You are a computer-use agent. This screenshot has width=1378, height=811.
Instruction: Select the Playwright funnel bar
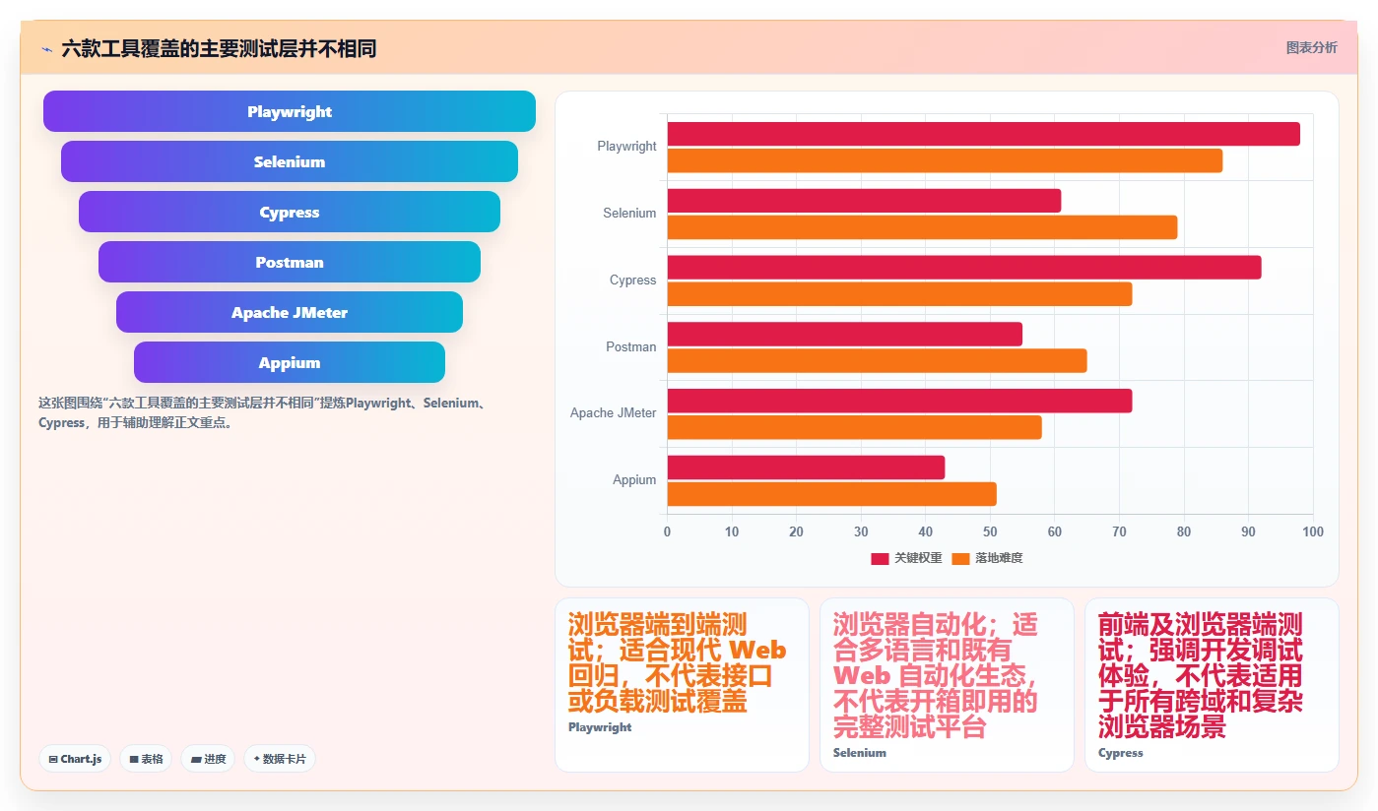[x=290, y=111]
